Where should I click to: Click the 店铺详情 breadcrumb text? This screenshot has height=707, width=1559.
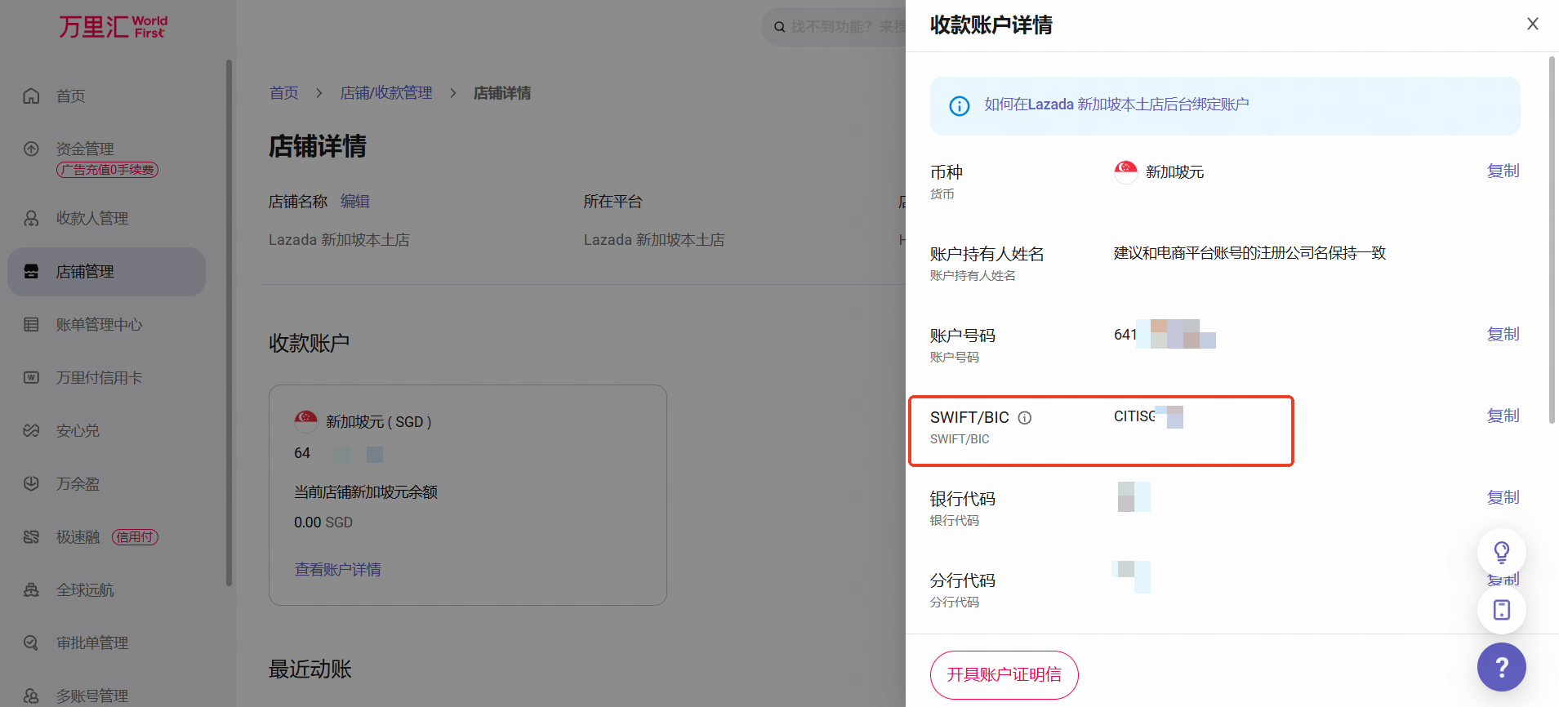502,93
